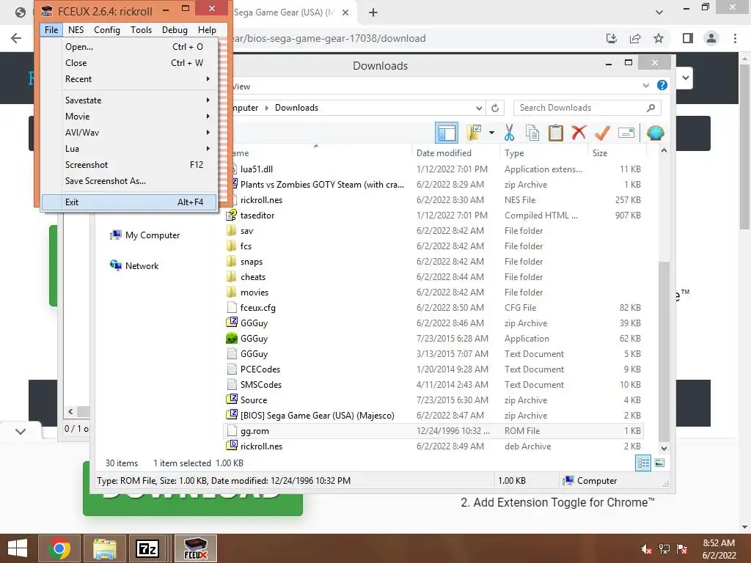Expand the Savestate submenu
The width and height of the screenshot is (751, 563).
[129, 100]
